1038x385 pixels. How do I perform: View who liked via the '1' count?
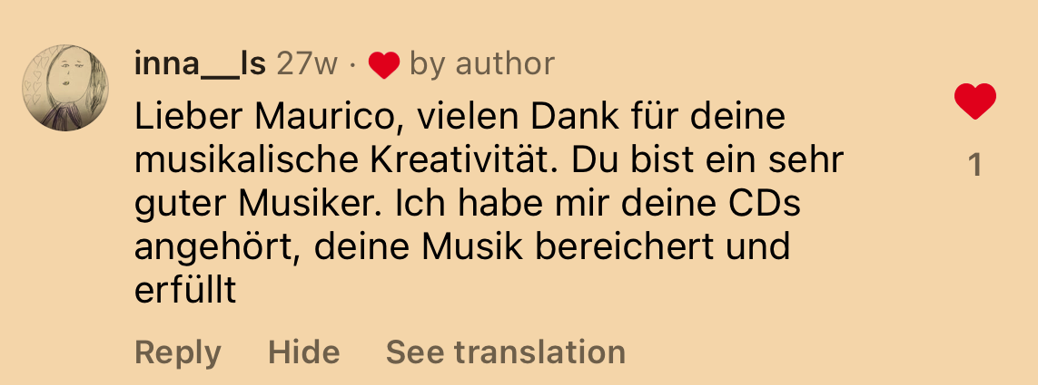pos(974,165)
